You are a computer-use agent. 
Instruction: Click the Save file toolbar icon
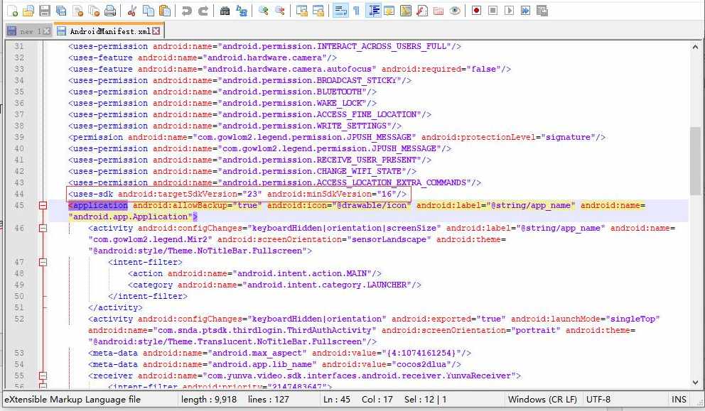(x=44, y=11)
